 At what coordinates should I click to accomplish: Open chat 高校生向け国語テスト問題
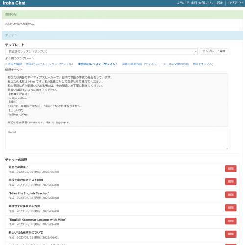tap(25, 180)
